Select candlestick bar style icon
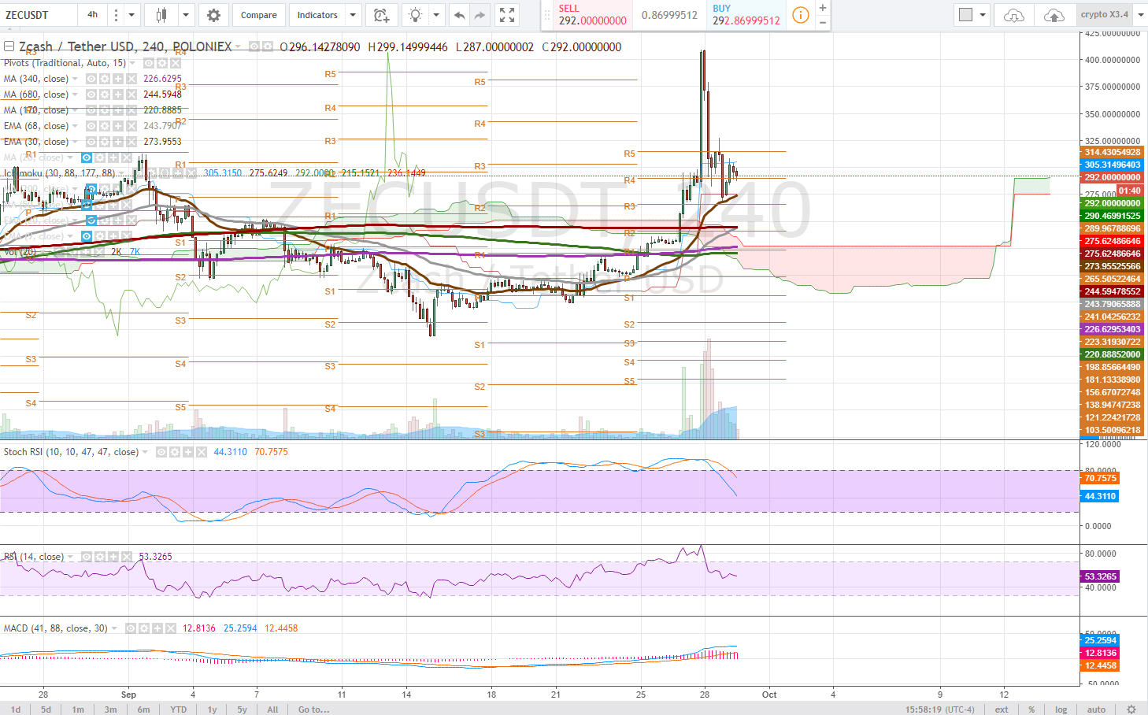Image resolution: width=1148 pixels, height=715 pixels. [161, 15]
